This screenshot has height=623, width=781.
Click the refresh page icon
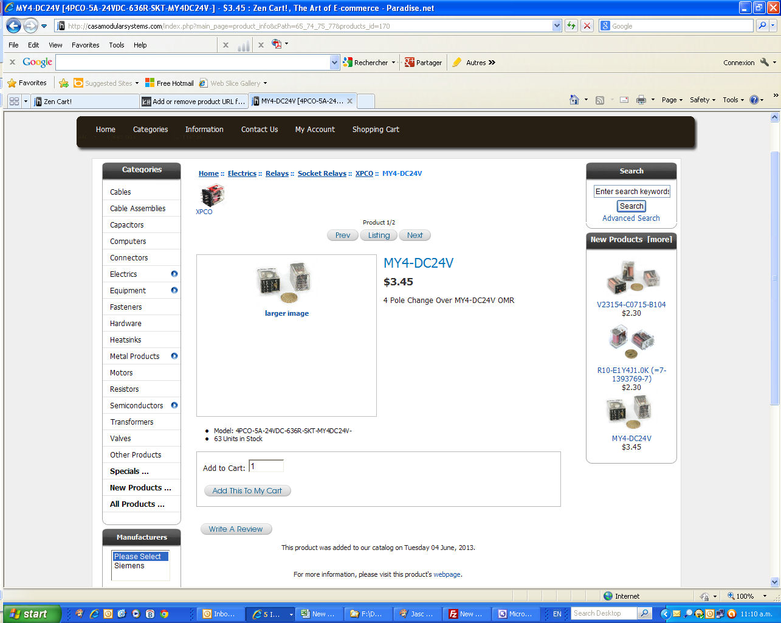(571, 26)
